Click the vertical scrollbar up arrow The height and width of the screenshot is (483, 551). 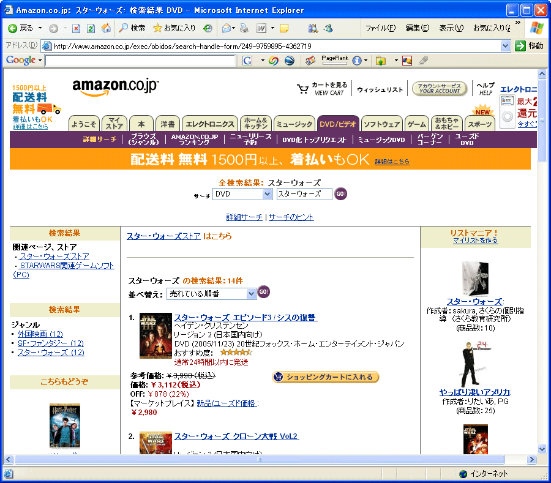click(x=542, y=74)
